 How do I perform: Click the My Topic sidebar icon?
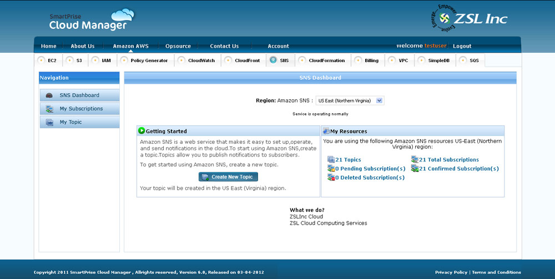49,123
